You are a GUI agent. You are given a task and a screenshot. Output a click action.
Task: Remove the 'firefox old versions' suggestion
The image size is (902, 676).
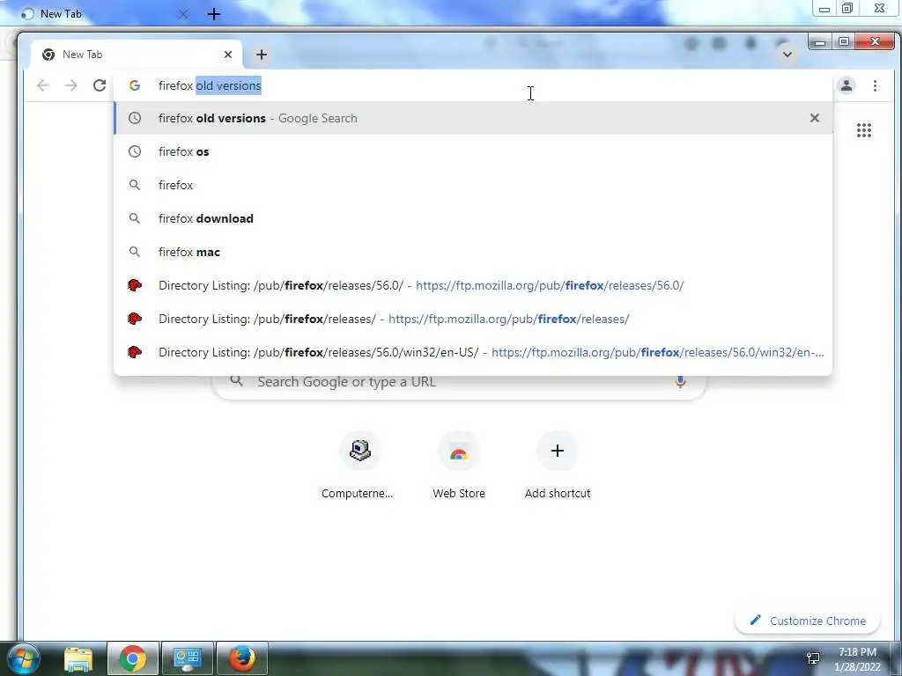pyautogui.click(x=815, y=118)
